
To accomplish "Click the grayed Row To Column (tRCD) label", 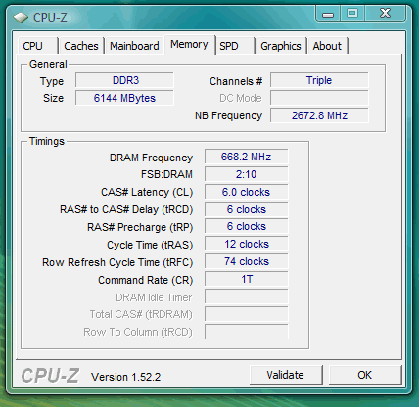I will [138, 333].
